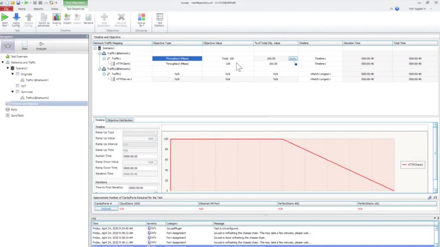The width and height of the screenshot is (440, 247).
Task: Click the Remove Secondary objective icon
Action: 121,17
